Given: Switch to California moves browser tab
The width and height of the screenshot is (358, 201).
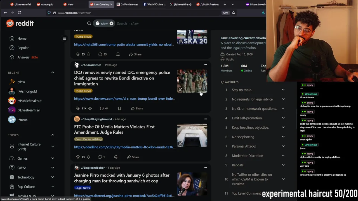Looking at the screenshot, I should tap(127, 4).
